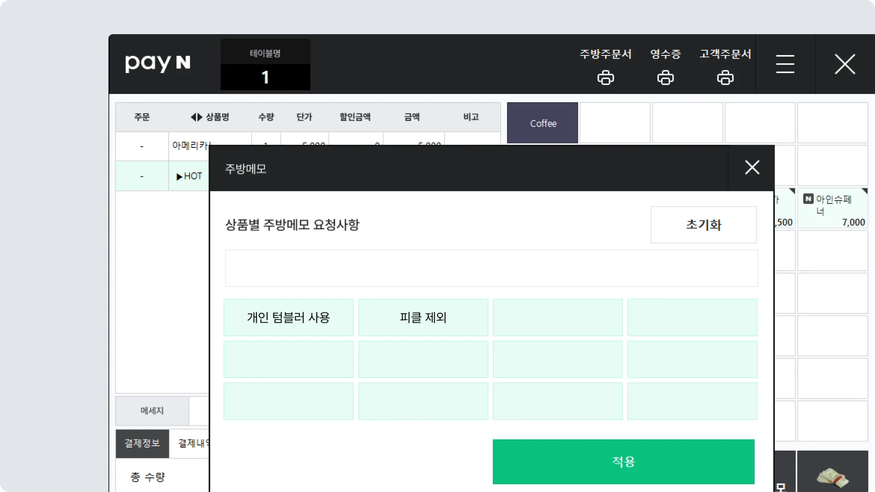
Task: Select the 피클 제외 memo option
Action: tap(423, 317)
